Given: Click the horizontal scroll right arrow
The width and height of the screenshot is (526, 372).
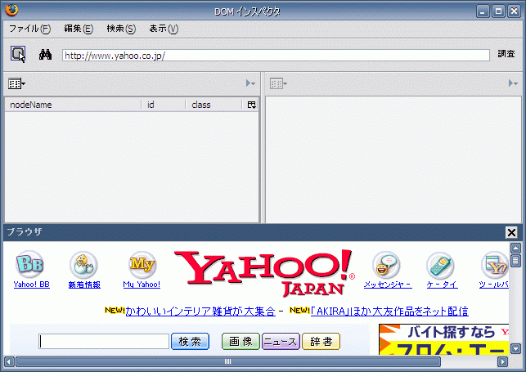Looking at the screenshot, I should [502, 362].
